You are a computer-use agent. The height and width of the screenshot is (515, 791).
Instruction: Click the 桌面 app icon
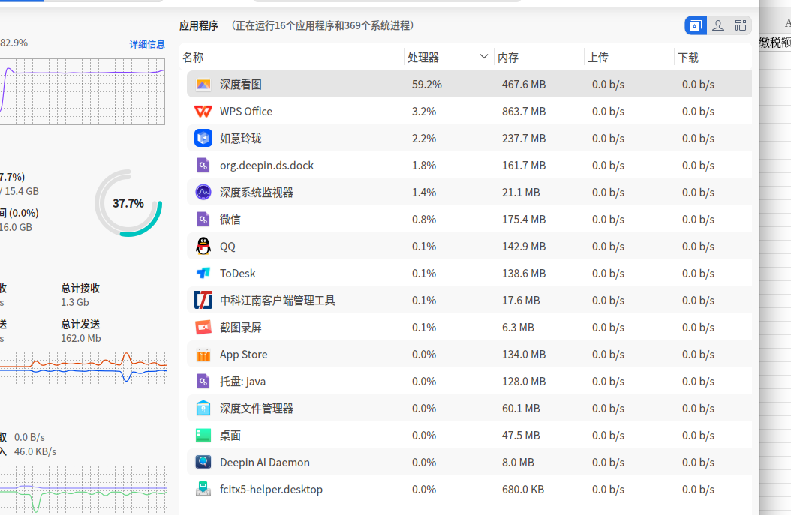[203, 436]
